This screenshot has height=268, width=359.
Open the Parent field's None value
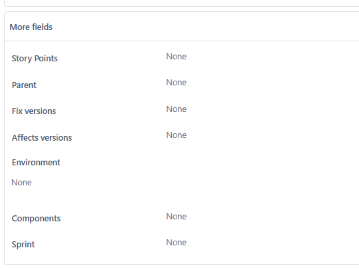click(x=177, y=83)
